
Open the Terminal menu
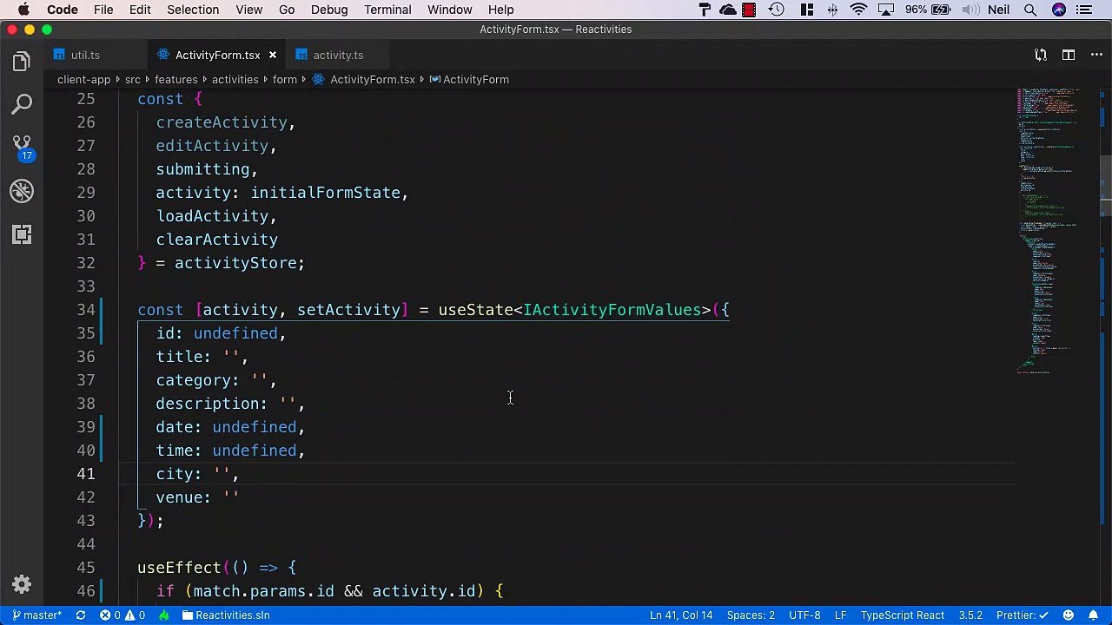pos(387,10)
